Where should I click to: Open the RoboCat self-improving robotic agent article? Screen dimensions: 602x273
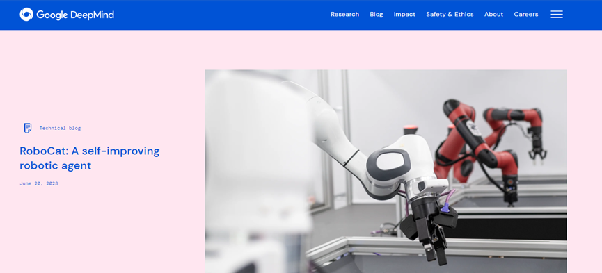[x=90, y=158]
